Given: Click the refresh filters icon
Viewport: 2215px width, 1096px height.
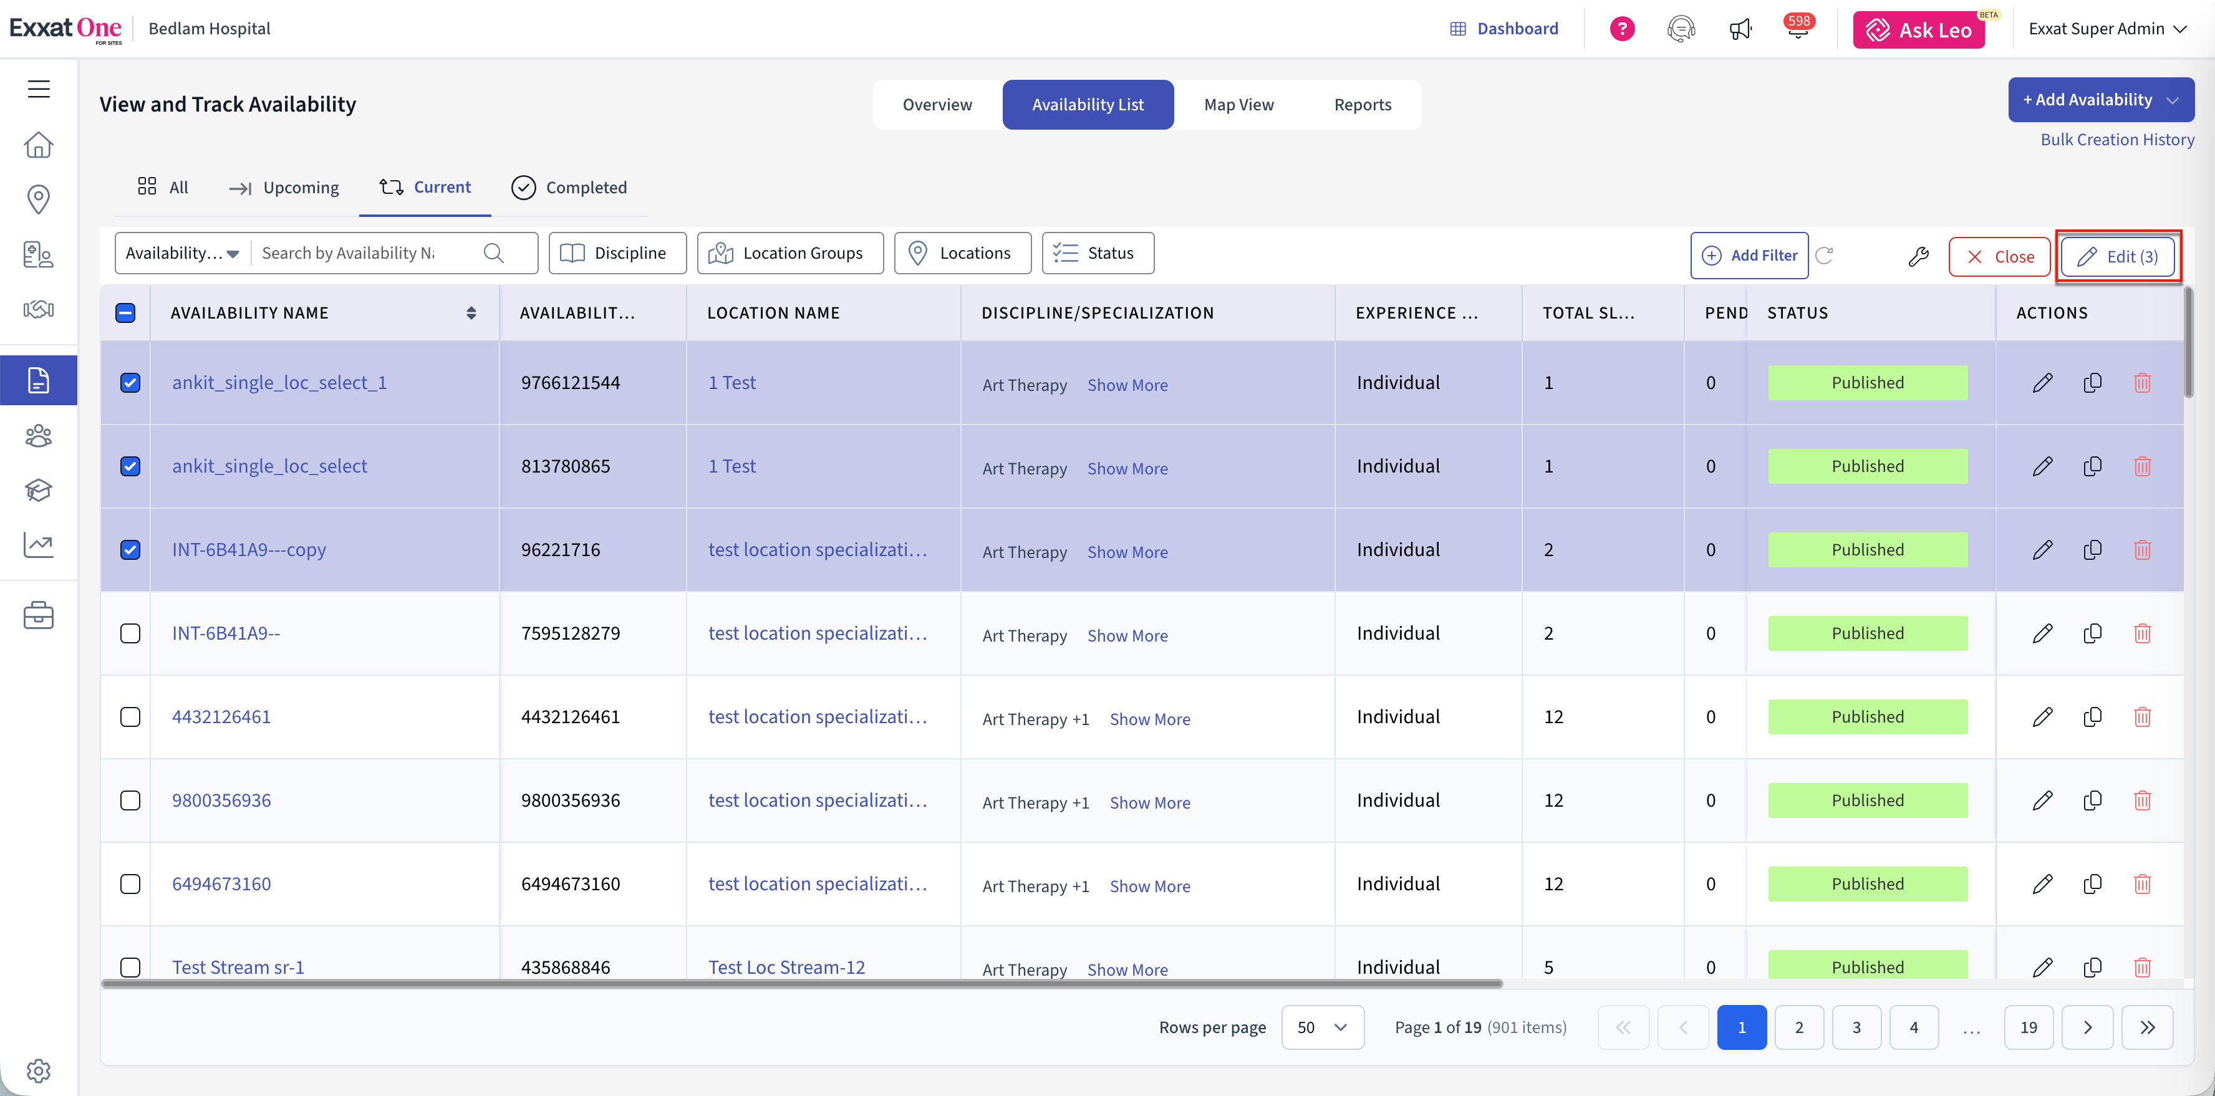Looking at the screenshot, I should 1824,256.
